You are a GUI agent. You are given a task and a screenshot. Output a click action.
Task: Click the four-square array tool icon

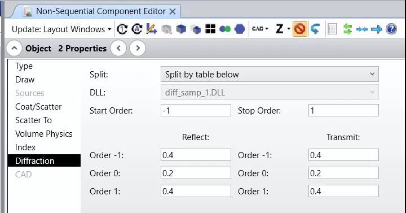point(210,29)
